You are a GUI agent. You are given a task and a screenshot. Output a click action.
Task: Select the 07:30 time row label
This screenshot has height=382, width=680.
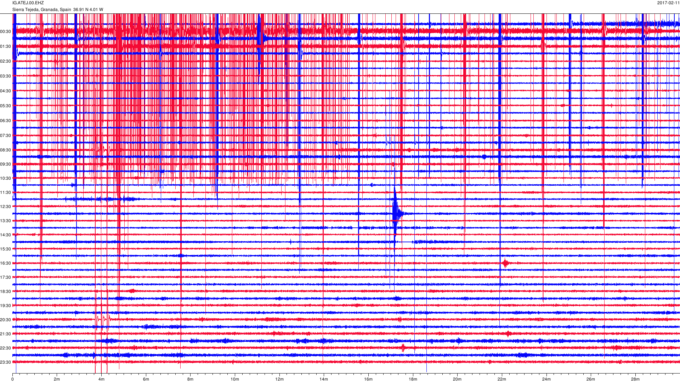(x=6, y=135)
